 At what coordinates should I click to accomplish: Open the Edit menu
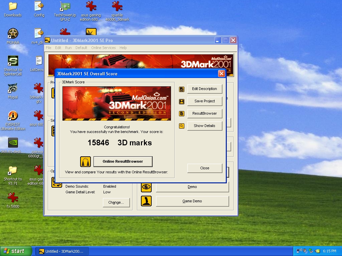(x=58, y=48)
